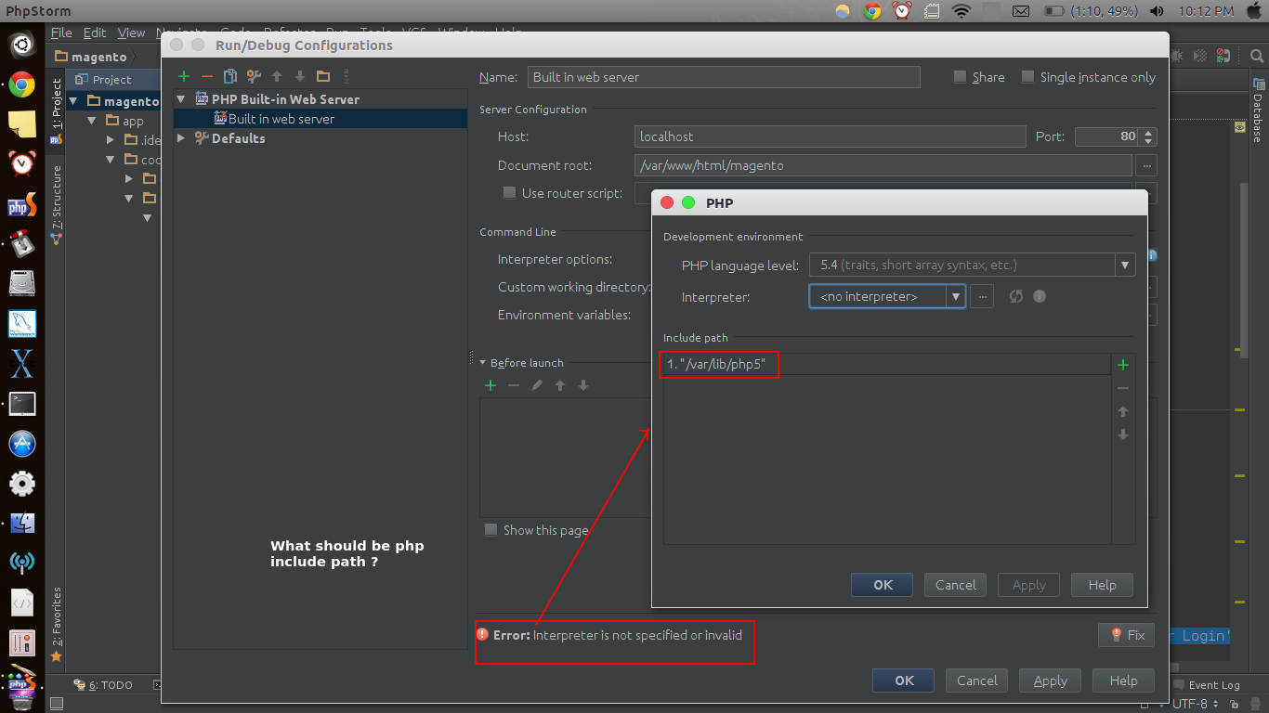
Task: Create new folder icon in Run/Debug toolbar
Action: coord(323,76)
